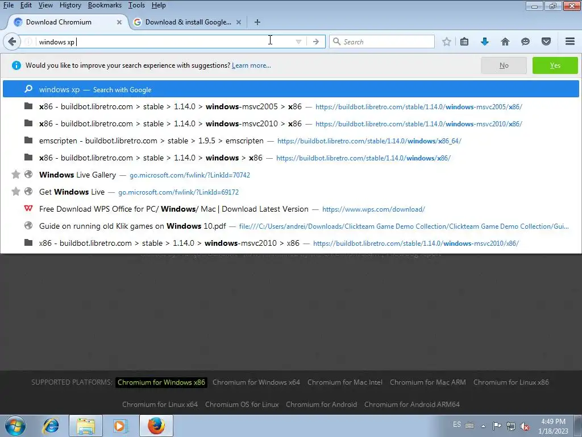Select the emscripten buildbot.libretro.com suggestion
This screenshot has height=437, width=582.
click(291, 141)
